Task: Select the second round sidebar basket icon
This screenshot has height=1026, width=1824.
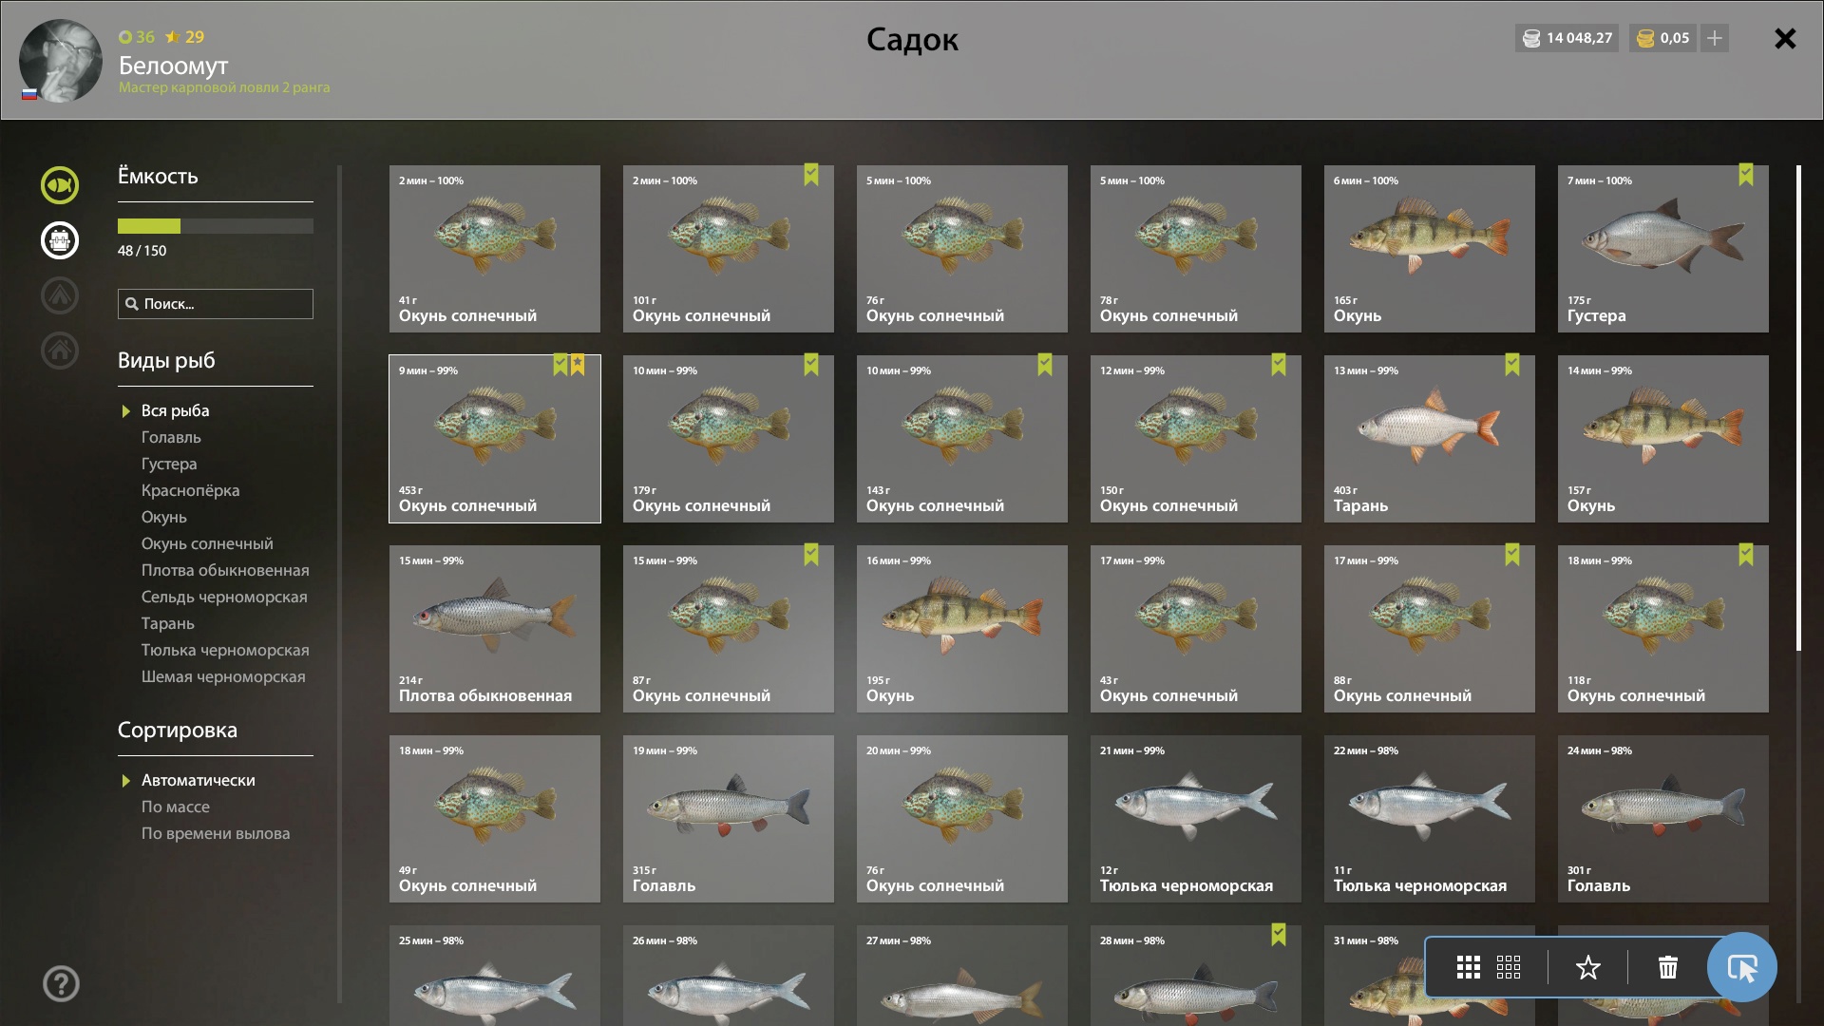Action: tap(59, 240)
